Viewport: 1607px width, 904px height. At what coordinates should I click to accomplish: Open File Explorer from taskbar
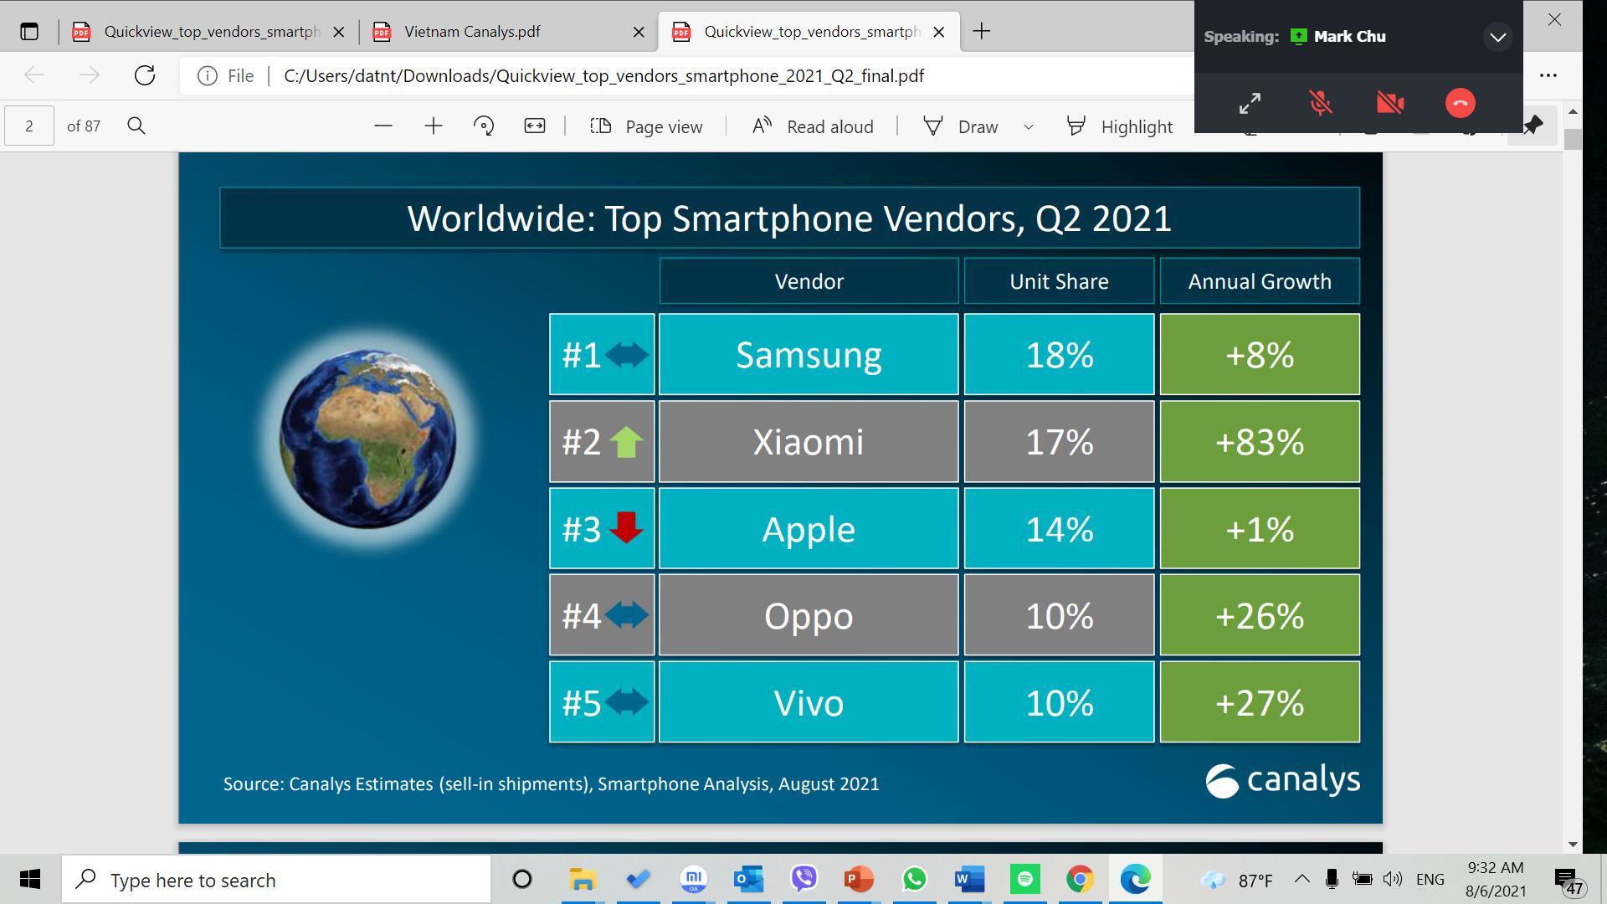click(583, 880)
